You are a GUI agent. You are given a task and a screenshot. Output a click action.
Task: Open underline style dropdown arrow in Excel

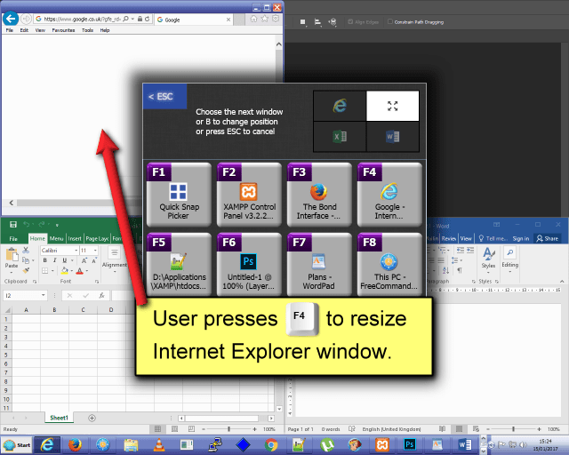(72, 260)
